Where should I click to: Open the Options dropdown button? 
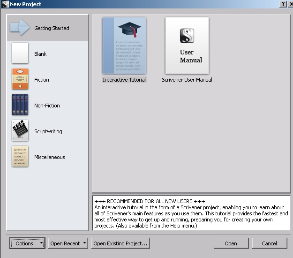(x=27, y=243)
